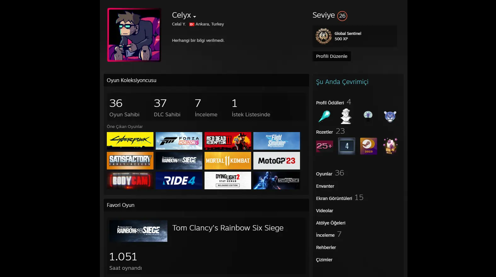Open the Battlefront II game banner
The height and width of the screenshot is (277, 496).
pyautogui.click(x=277, y=180)
